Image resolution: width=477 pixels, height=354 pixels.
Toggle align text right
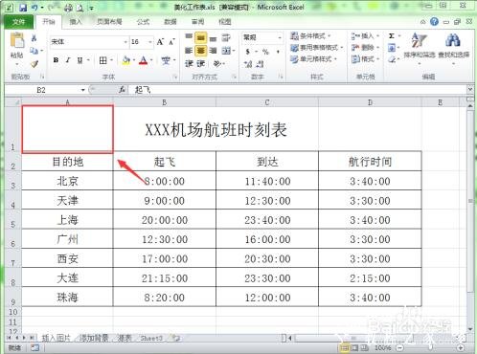coord(214,51)
